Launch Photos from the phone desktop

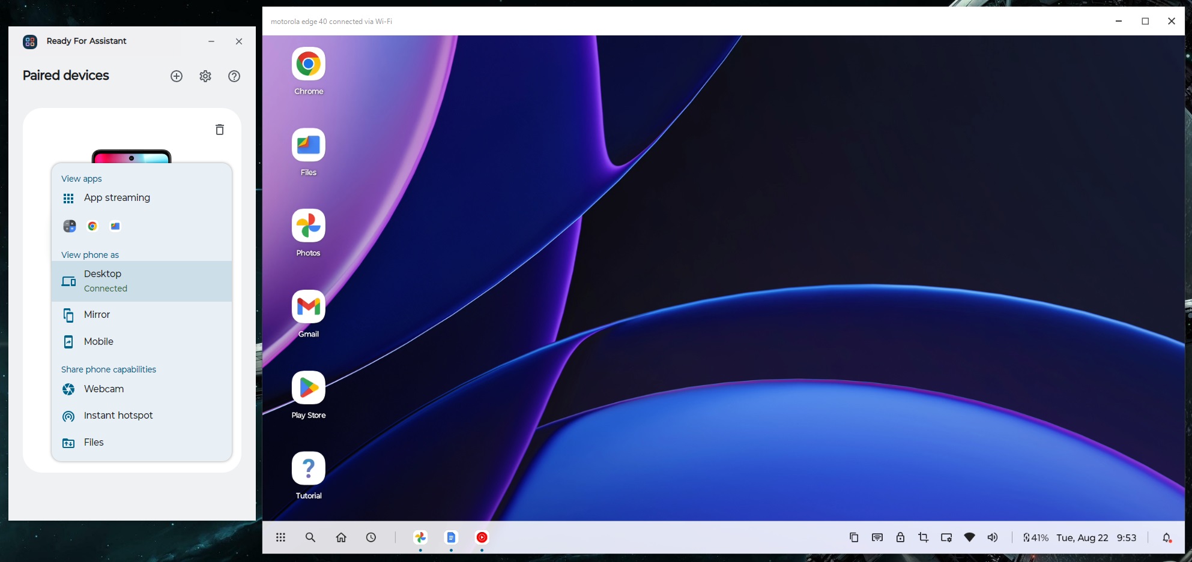point(309,226)
